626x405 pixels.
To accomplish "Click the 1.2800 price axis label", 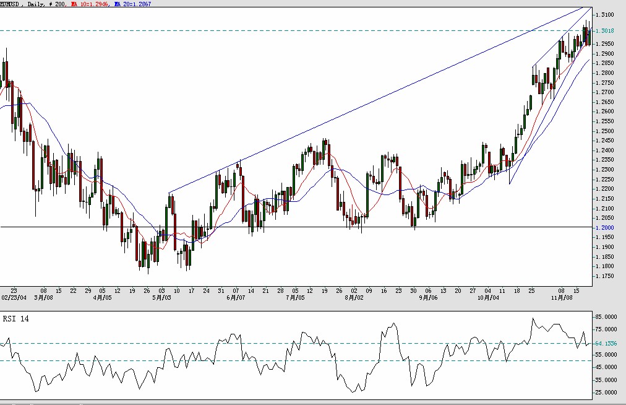I will point(605,73).
